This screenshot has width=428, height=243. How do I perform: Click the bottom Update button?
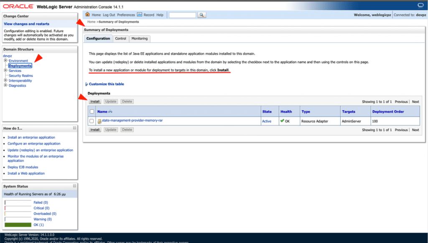111,130
